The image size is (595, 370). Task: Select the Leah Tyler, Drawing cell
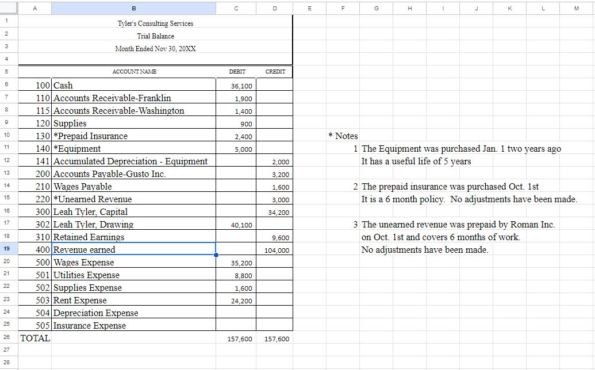[133, 224]
